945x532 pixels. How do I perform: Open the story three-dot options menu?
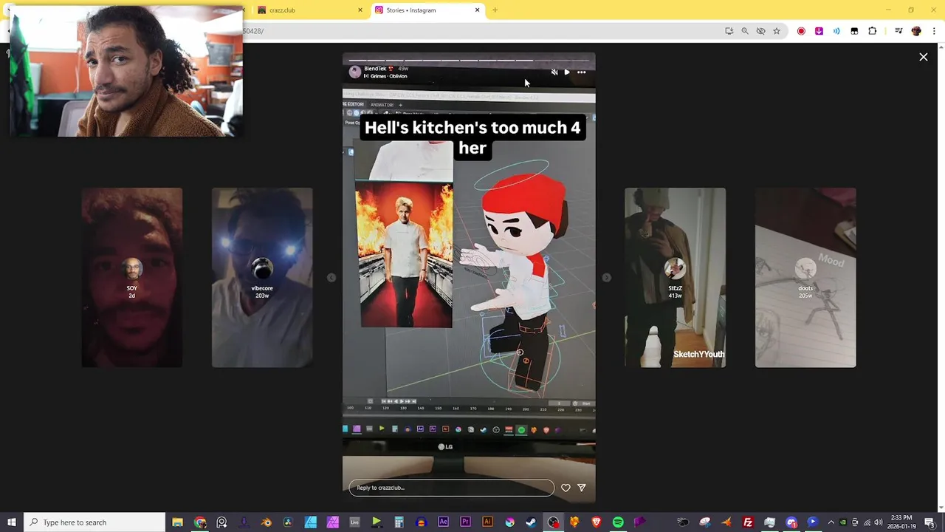click(x=582, y=72)
